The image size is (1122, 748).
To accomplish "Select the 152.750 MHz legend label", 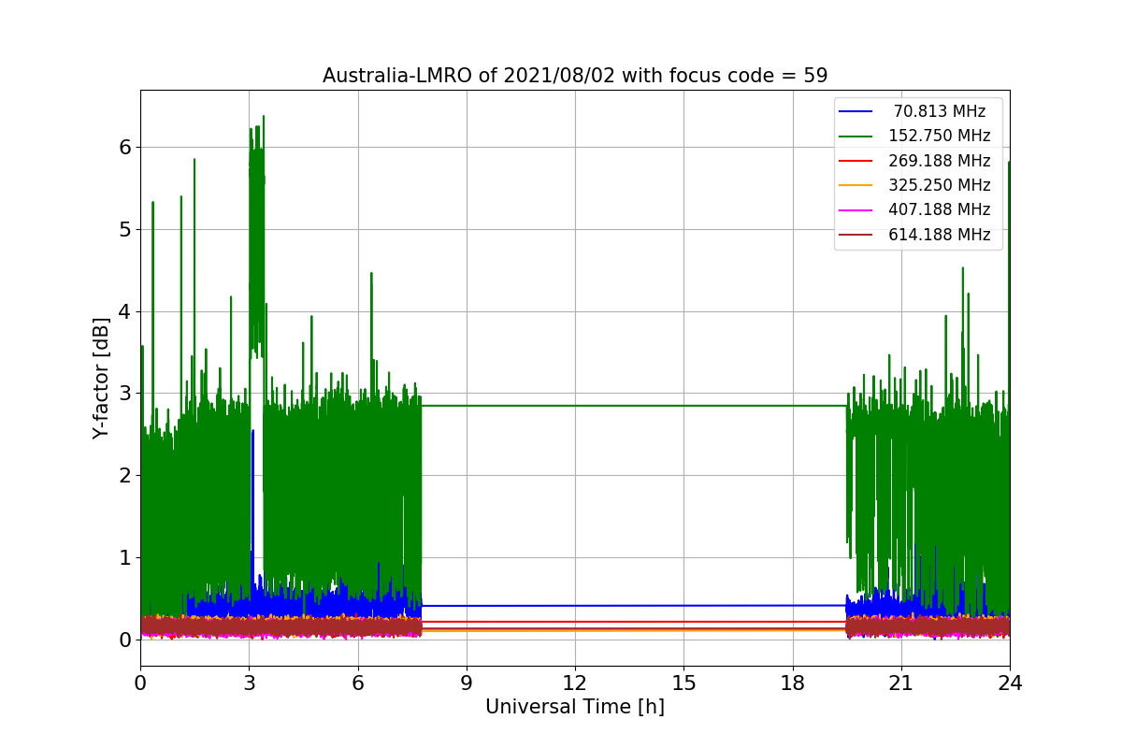I will [x=940, y=137].
